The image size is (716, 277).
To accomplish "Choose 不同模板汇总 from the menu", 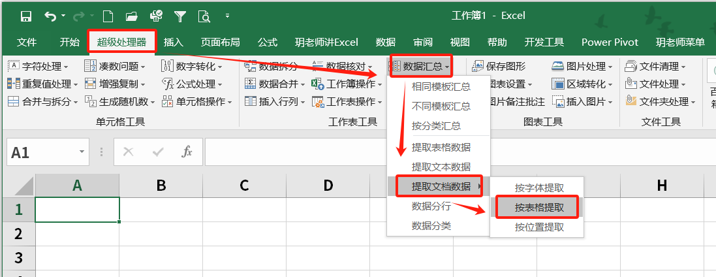I will tap(441, 106).
